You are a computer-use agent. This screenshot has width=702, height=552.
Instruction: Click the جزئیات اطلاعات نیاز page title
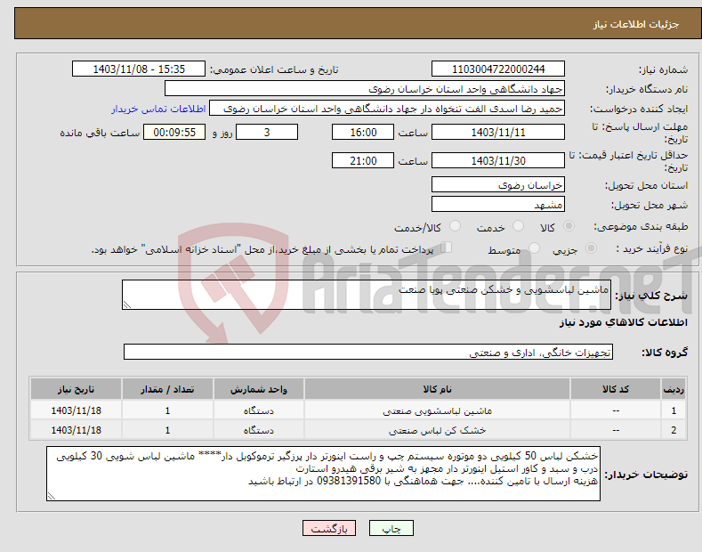[x=636, y=24]
